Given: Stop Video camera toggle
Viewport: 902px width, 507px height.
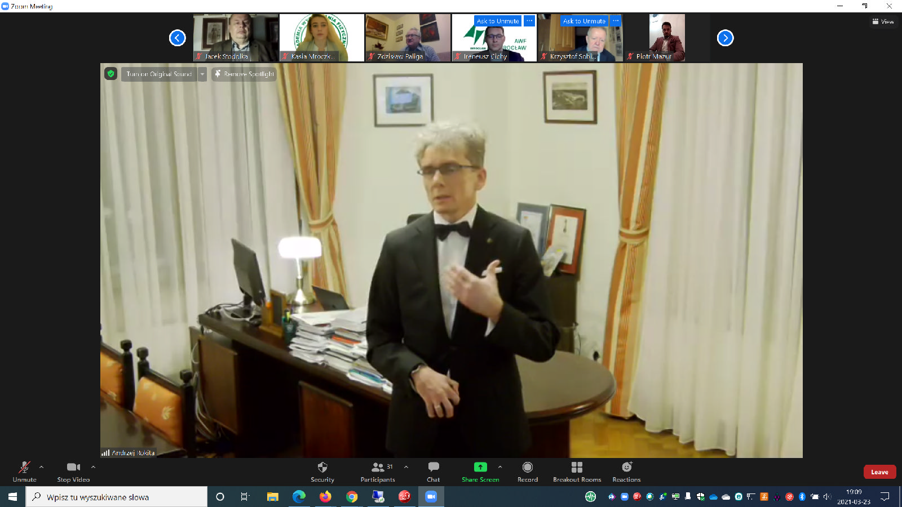Looking at the screenshot, I should pyautogui.click(x=73, y=472).
